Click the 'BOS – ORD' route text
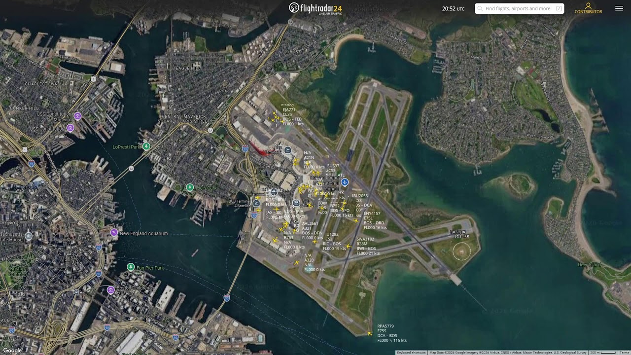 coord(374,223)
